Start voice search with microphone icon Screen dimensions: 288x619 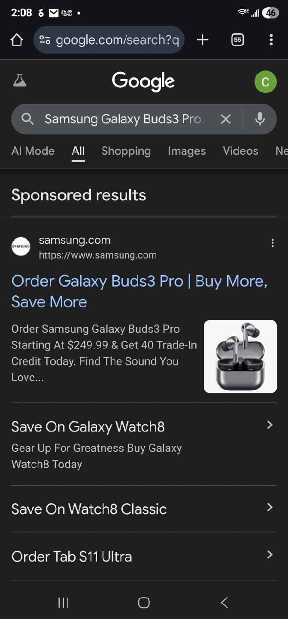[260, 119]
